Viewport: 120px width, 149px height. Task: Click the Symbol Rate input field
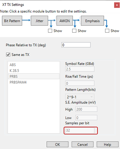(x=80, y=69)
